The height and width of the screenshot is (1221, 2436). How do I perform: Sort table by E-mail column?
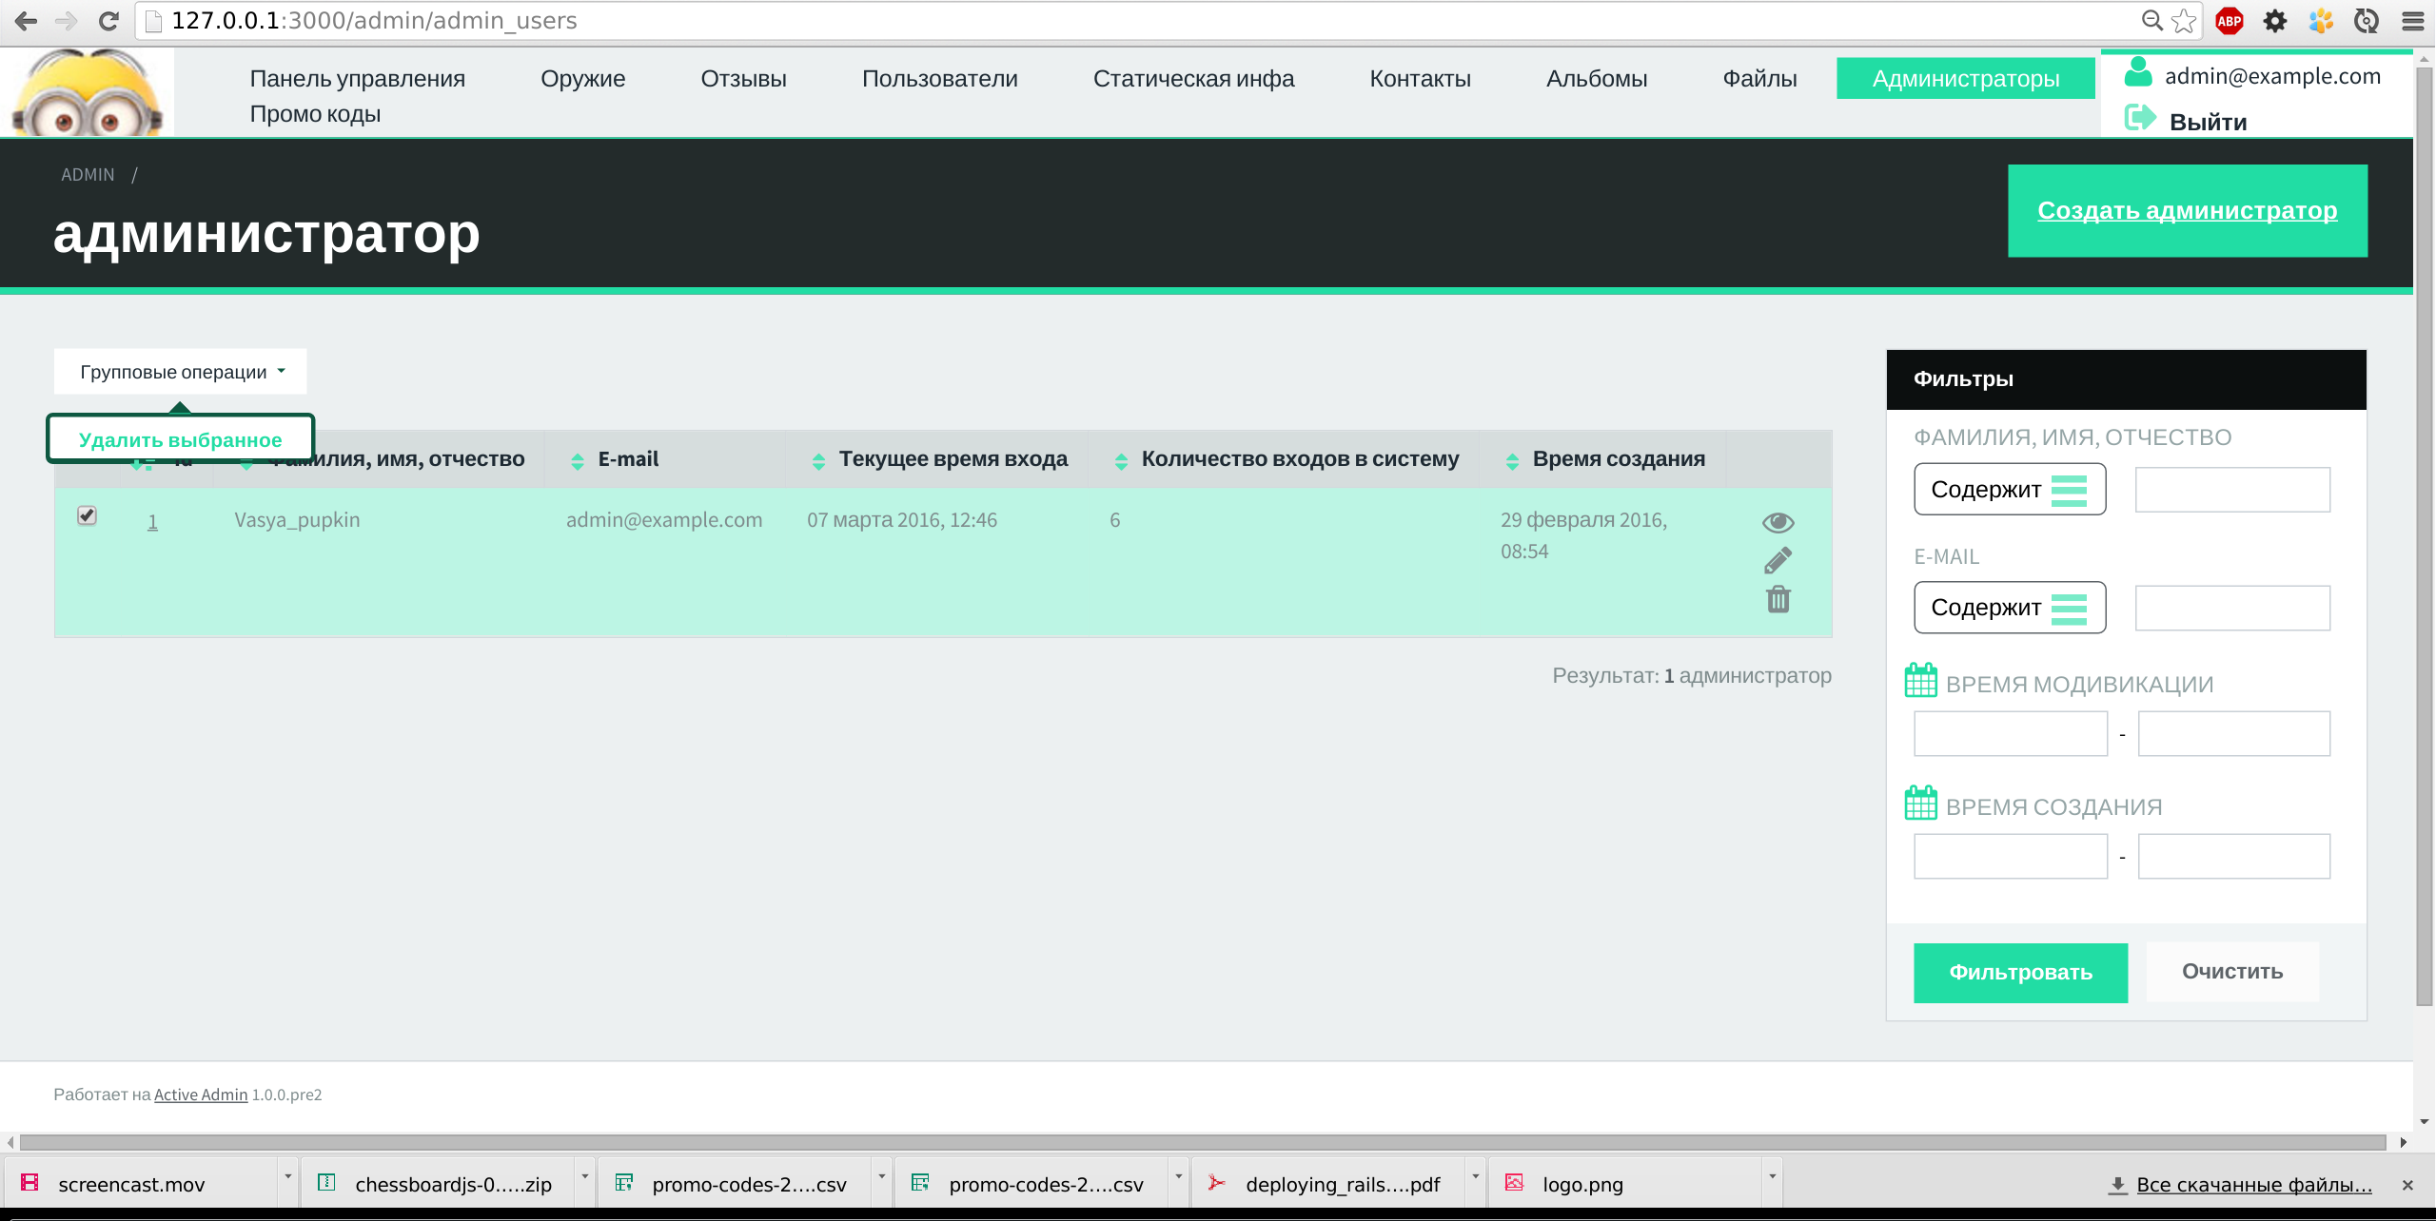click(x=628, y=459)
